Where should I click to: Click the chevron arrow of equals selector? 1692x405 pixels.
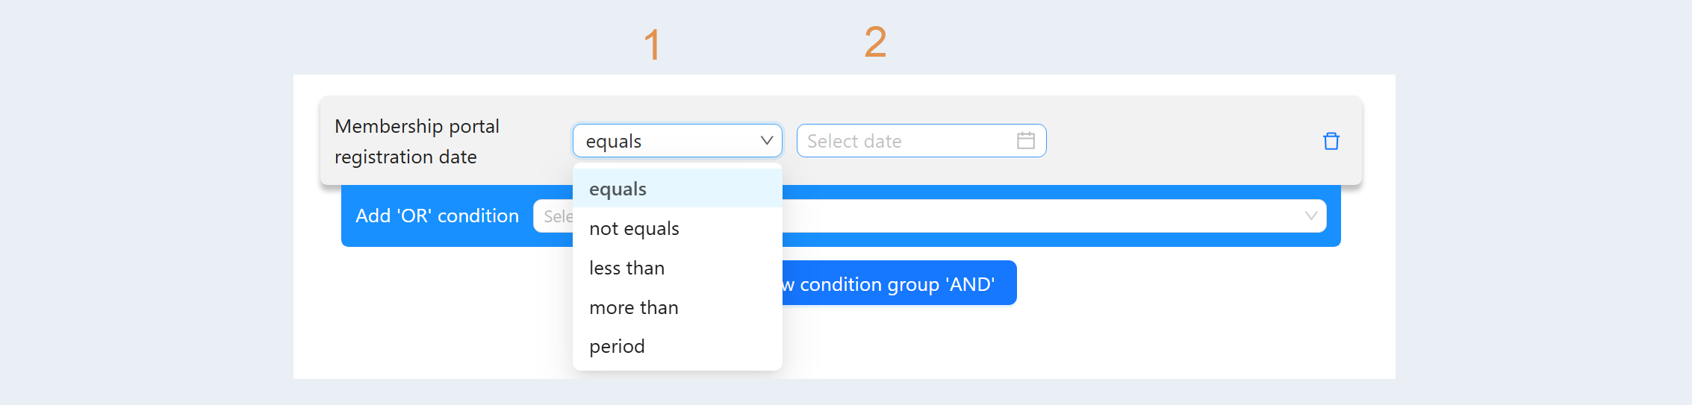(766, 140)
